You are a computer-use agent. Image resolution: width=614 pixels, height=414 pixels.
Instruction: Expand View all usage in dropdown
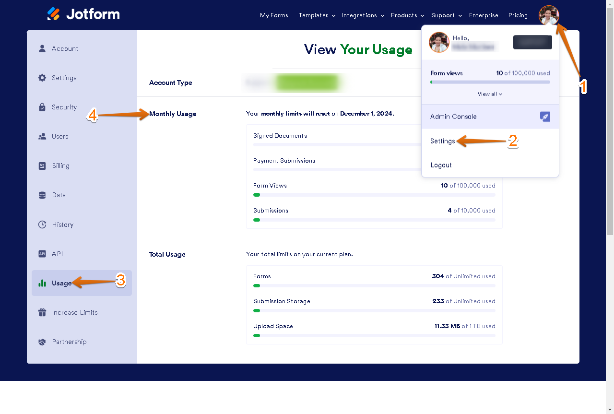coord(490,94)
